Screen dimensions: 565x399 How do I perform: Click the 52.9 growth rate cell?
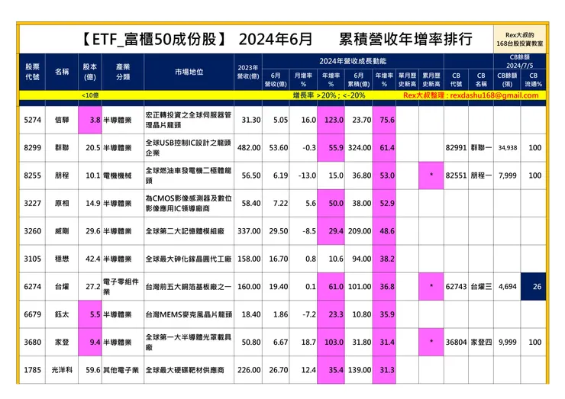[384, 203]
